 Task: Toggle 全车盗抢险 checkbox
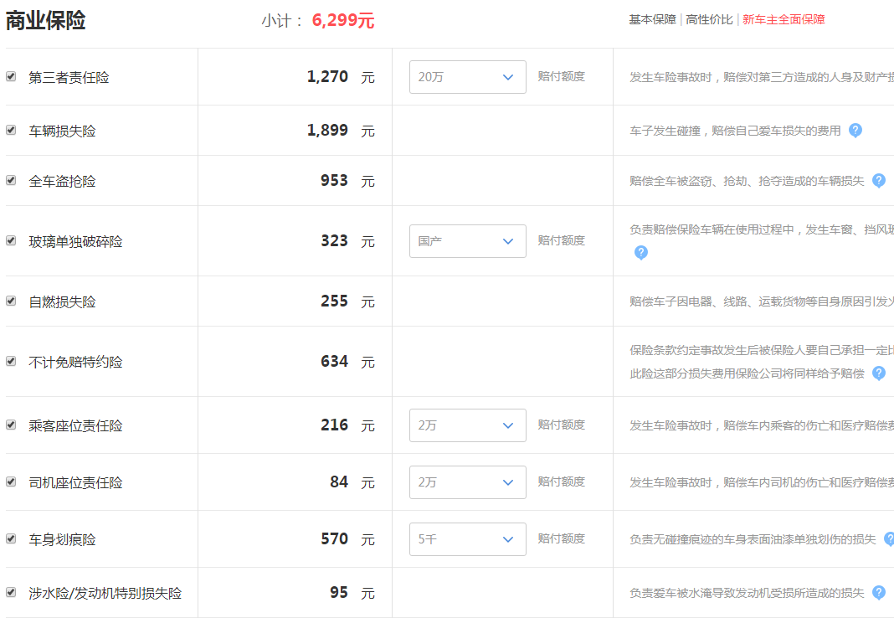[11, 180]
